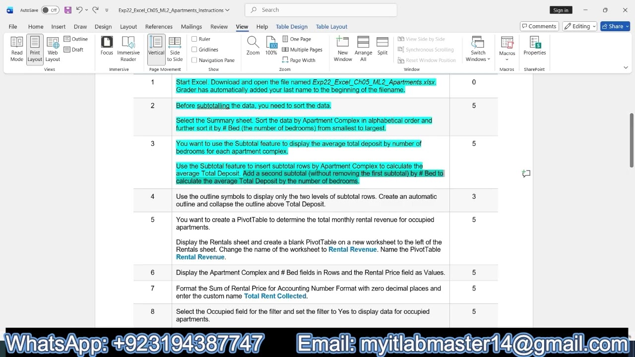Image resolution: width=635 pixels, height=357 pixels.
Task: Click in the Search box
Action: (x=321, y=10)
